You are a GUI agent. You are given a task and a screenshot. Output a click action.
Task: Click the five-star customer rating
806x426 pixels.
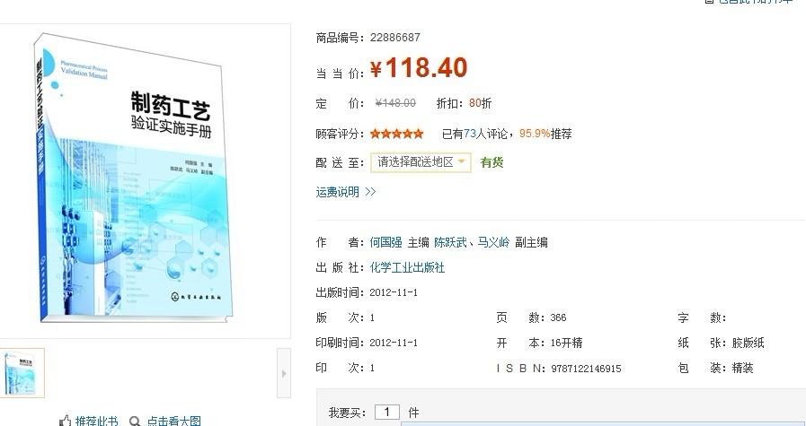397,134
